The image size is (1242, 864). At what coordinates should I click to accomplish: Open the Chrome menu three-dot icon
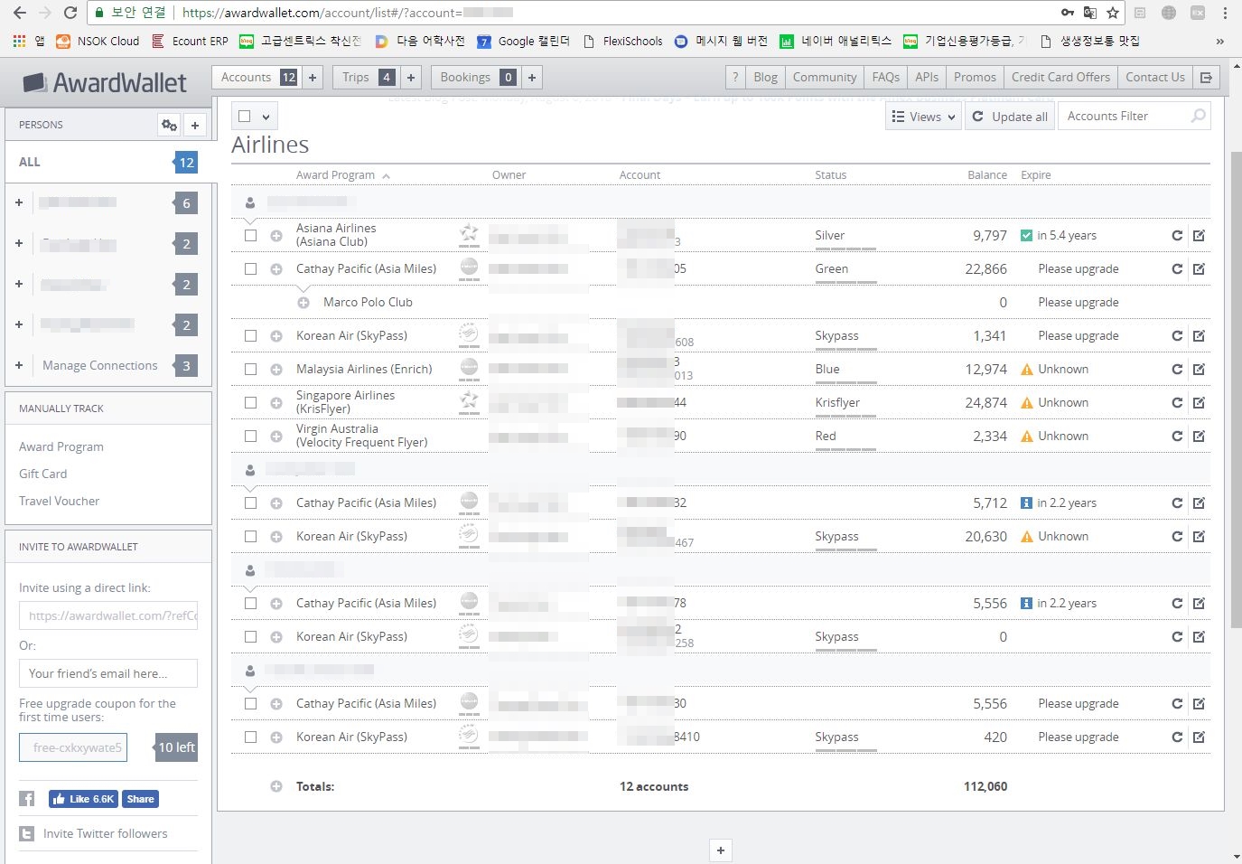[x=1225, y=13]
